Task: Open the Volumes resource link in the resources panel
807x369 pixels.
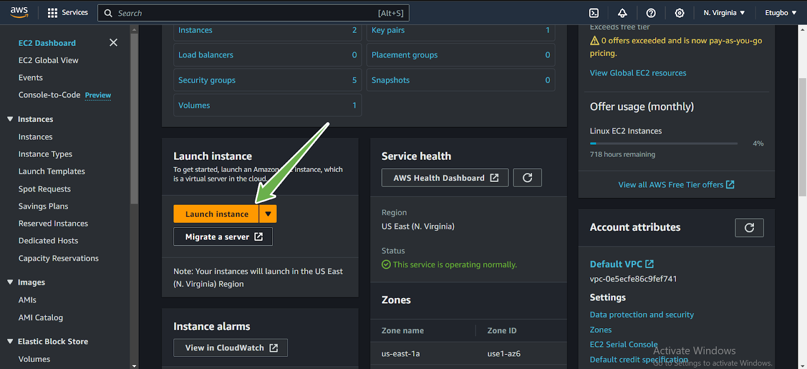Action: (x=194, y=105)
